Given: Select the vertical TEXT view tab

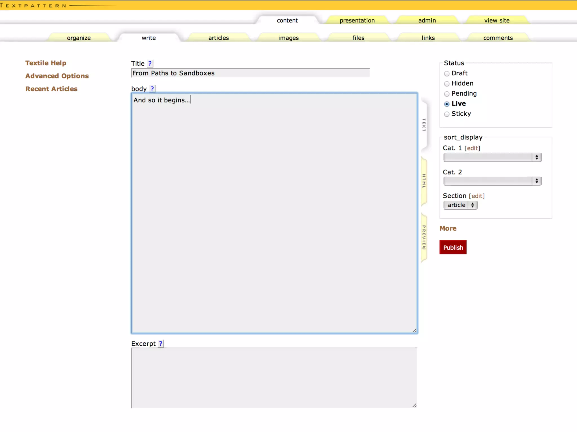Looking at the screenshot, I should [424, 125].
